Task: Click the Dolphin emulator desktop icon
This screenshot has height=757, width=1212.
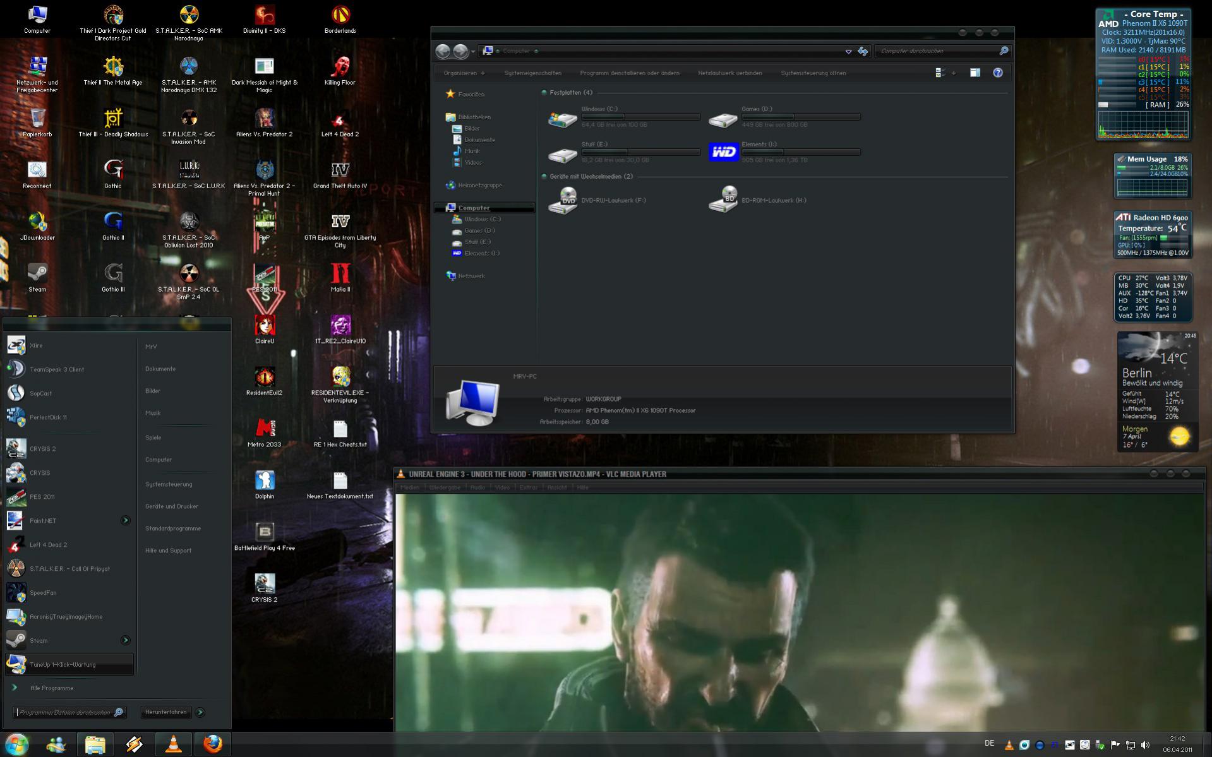Action: coord(265,485)
